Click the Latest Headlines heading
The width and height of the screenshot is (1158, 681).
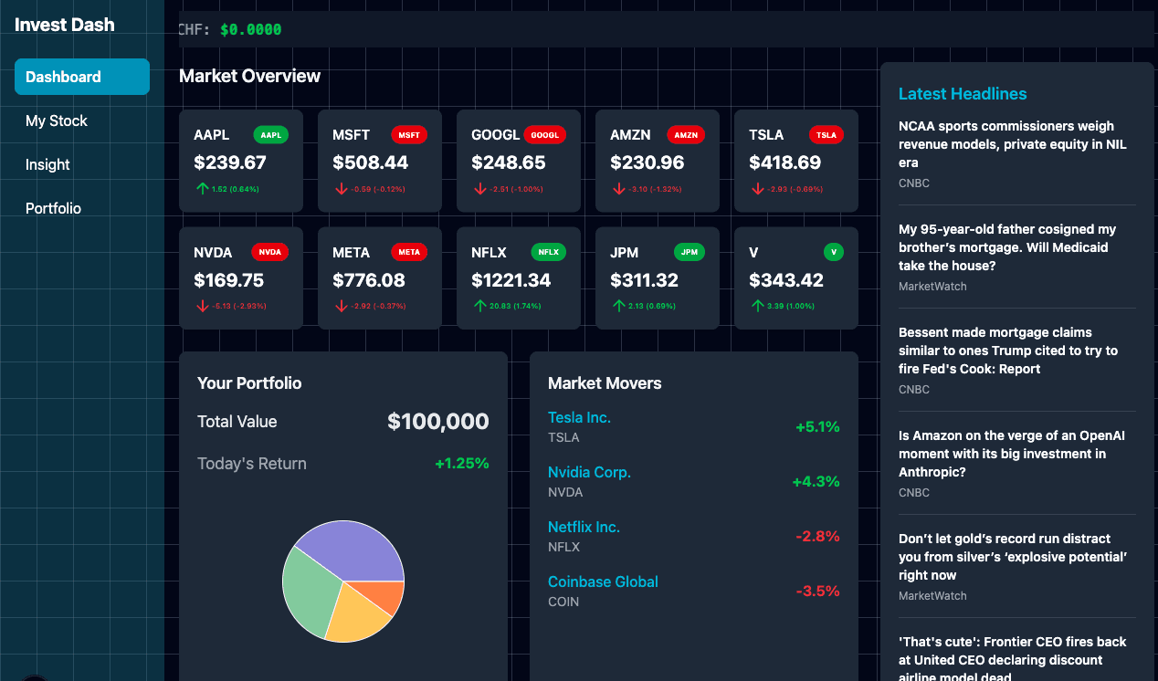point(963,94)
